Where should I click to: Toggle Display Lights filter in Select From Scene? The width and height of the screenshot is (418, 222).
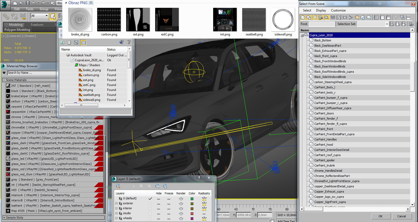pos(315,17)
